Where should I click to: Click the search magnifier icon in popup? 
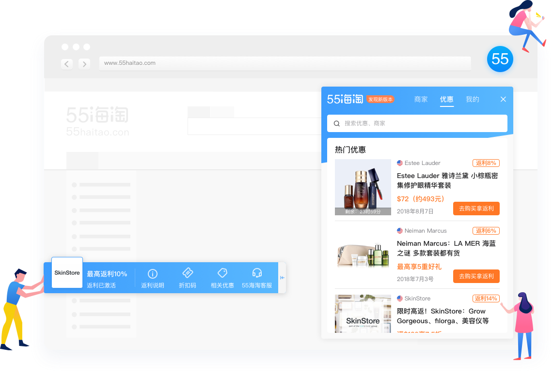(x=337, y=123)
